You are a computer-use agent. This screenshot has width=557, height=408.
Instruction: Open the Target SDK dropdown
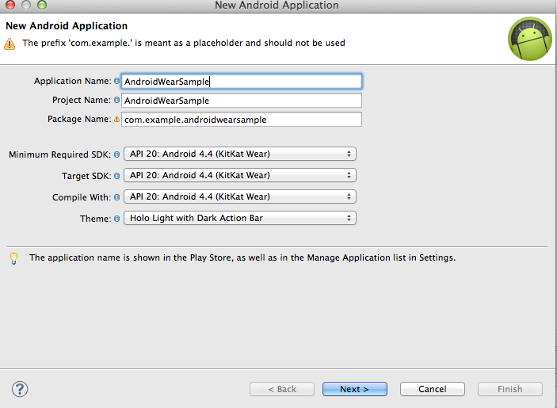240,175
